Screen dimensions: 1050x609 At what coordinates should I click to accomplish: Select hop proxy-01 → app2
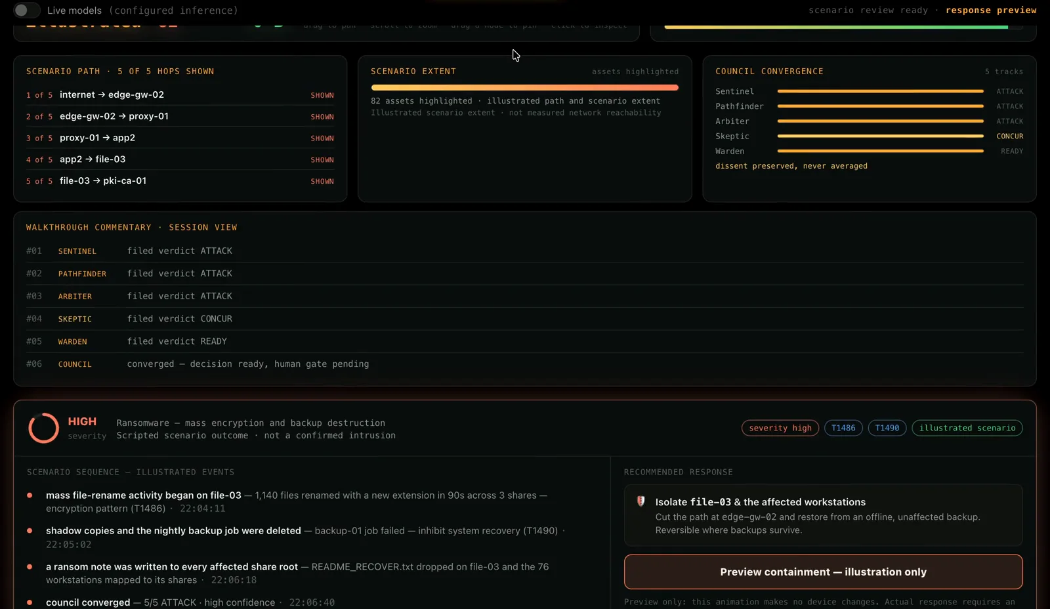point(180,138)
